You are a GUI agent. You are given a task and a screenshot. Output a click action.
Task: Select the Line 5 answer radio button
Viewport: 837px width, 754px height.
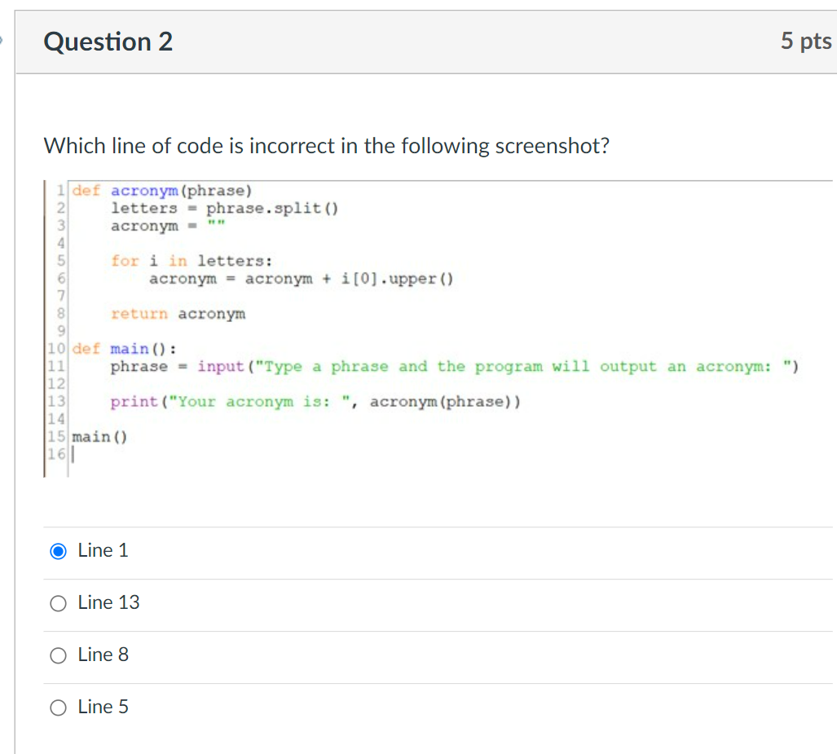point(58,708)
